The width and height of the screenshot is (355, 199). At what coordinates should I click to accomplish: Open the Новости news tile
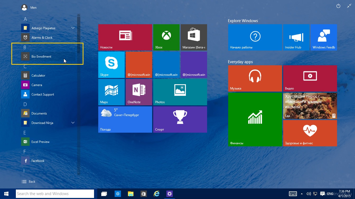tap(125, 37)
